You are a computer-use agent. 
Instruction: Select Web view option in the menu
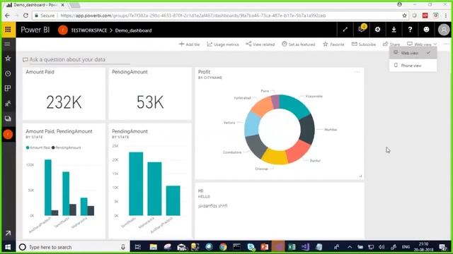point(413,53)
